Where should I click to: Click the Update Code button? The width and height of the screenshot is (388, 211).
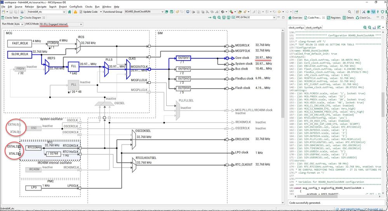pos(90,12)
